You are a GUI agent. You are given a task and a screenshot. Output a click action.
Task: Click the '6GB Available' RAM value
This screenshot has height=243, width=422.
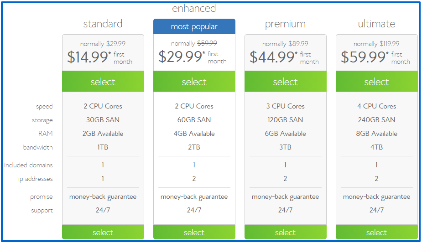[x=286, y=134]
